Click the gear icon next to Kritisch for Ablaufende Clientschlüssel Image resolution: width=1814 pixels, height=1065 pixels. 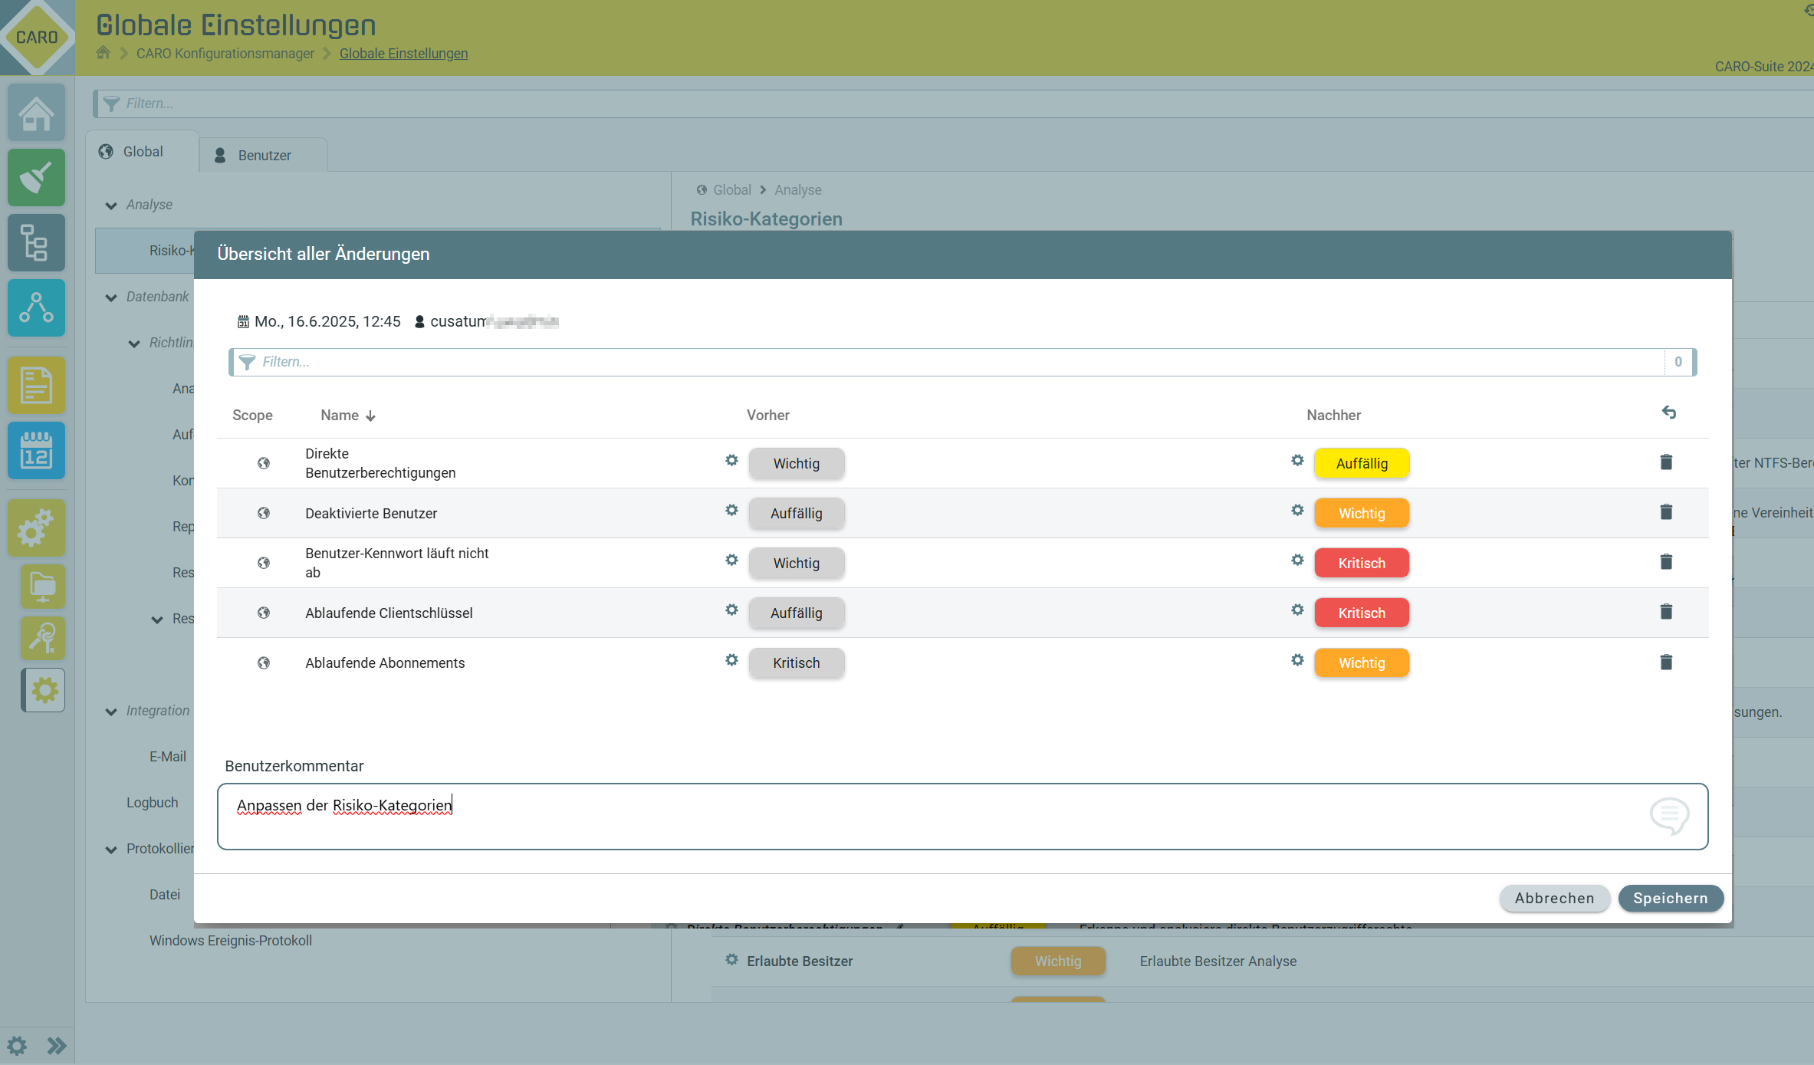(x=1296, y=610)
